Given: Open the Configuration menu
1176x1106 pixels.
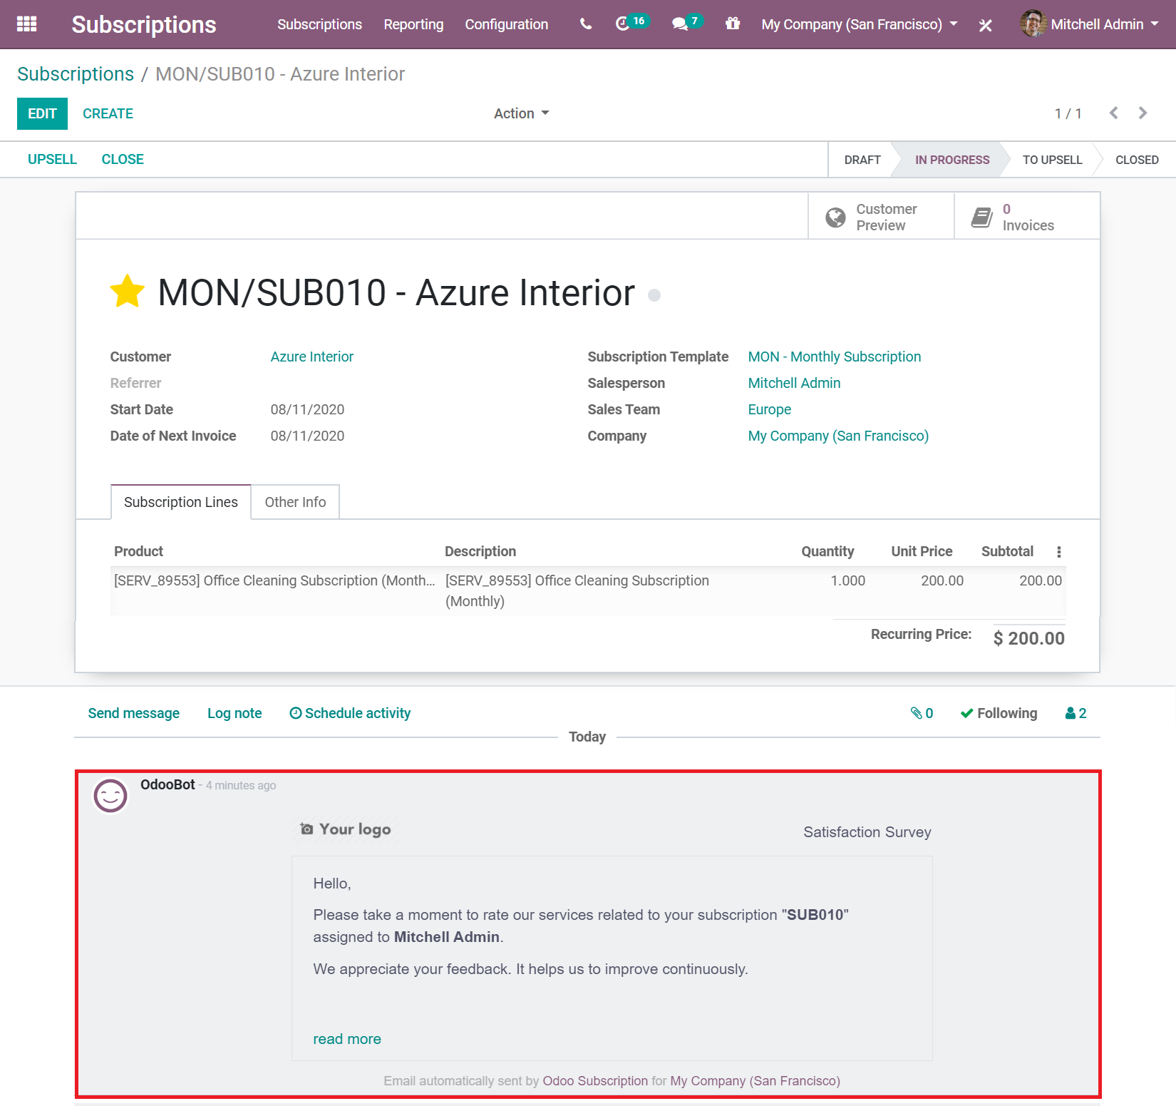Looking at the screenshot, I should [506, 24].
